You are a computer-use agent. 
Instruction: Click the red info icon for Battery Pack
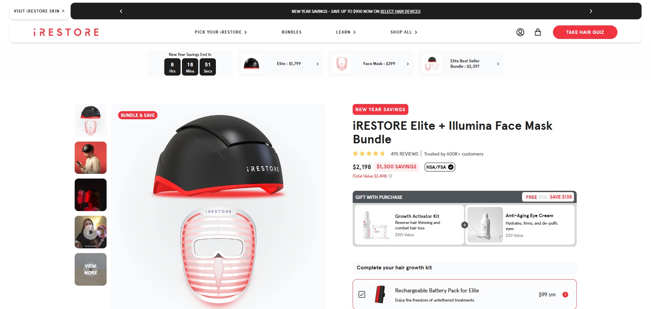[x=565, y=294]
